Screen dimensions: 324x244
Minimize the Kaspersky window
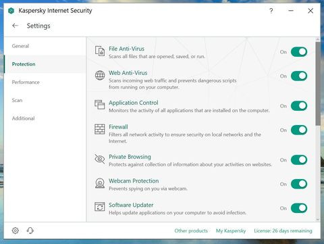point(291,11)
